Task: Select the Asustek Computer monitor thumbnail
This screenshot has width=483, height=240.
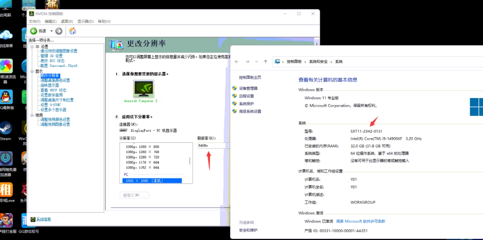Action: point(144,89)
